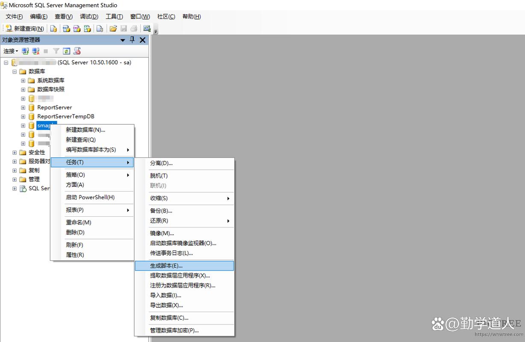This screenshot has width=525, height=342.
Task: Click the Save disk icon in toolbar
Action: [x=124, y=29]
